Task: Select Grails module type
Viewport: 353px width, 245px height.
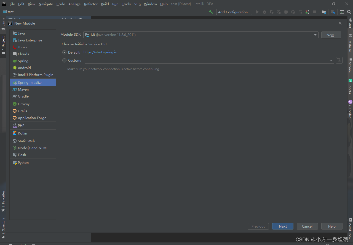Action: [x=33, y=111]
